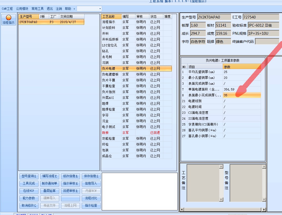Click the 交货日期 column header
Image resolution: width=282 pixels, height=215 pixels.
click(x=72, y=16)
